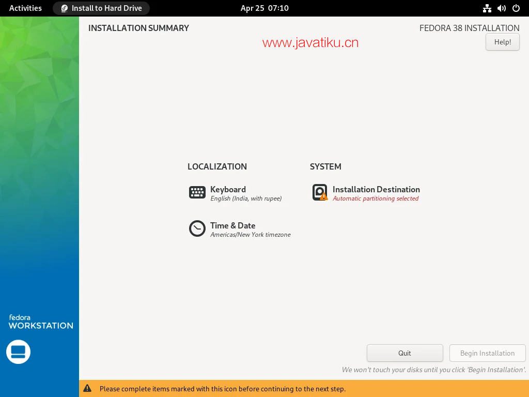Open Activities overview
The width and height of the screenshot is (529, 397).
(x=25, y=8)
